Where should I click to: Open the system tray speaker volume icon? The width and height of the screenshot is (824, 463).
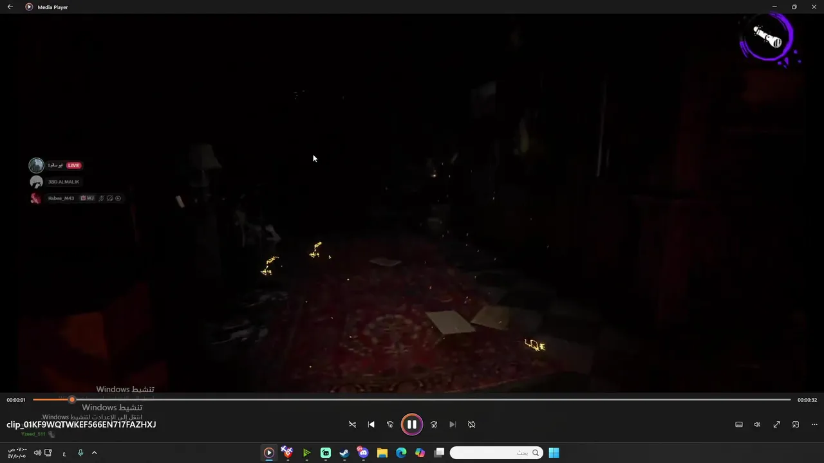[x=37, y=453]
